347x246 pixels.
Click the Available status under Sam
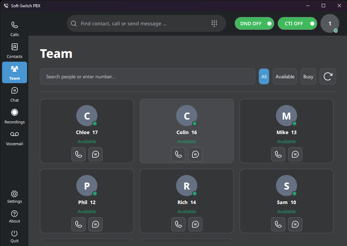286,211
